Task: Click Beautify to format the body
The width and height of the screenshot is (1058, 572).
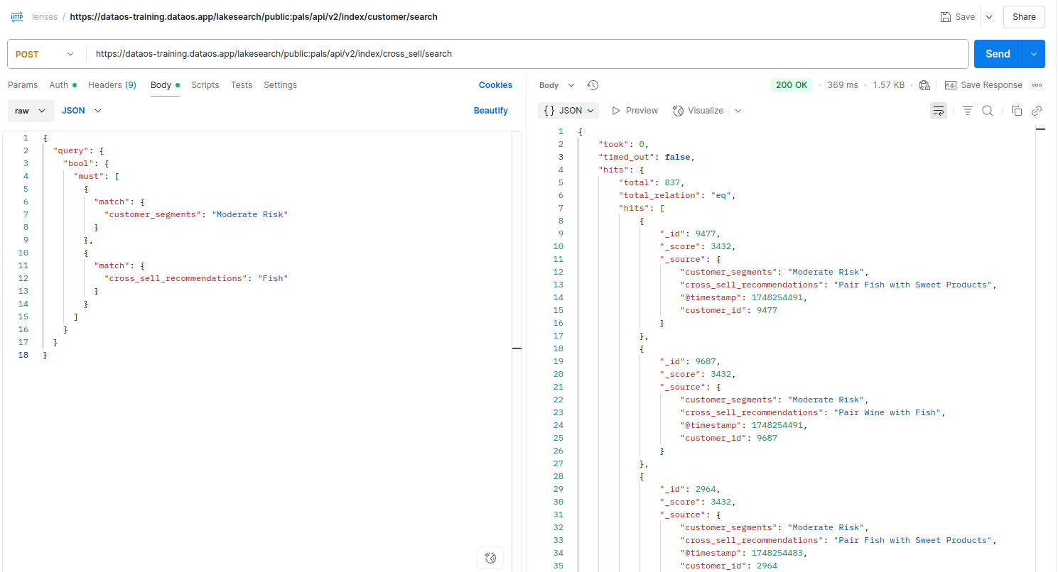Action: coord(491,111)
